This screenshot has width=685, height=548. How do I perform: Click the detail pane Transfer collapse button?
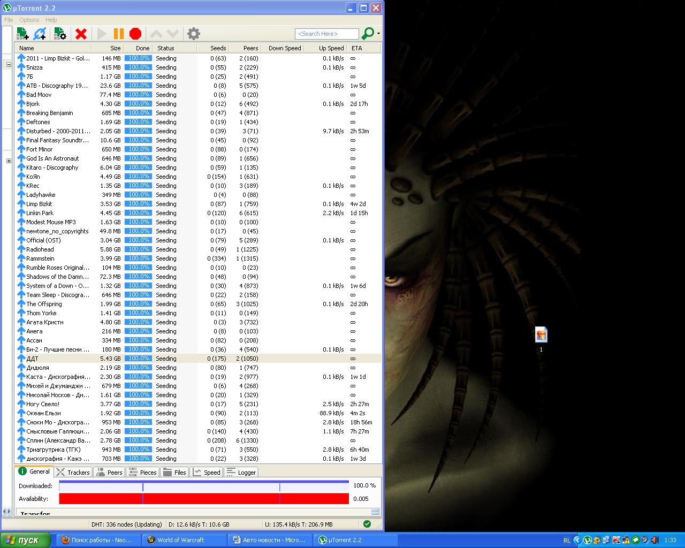(x=375, y=512)
